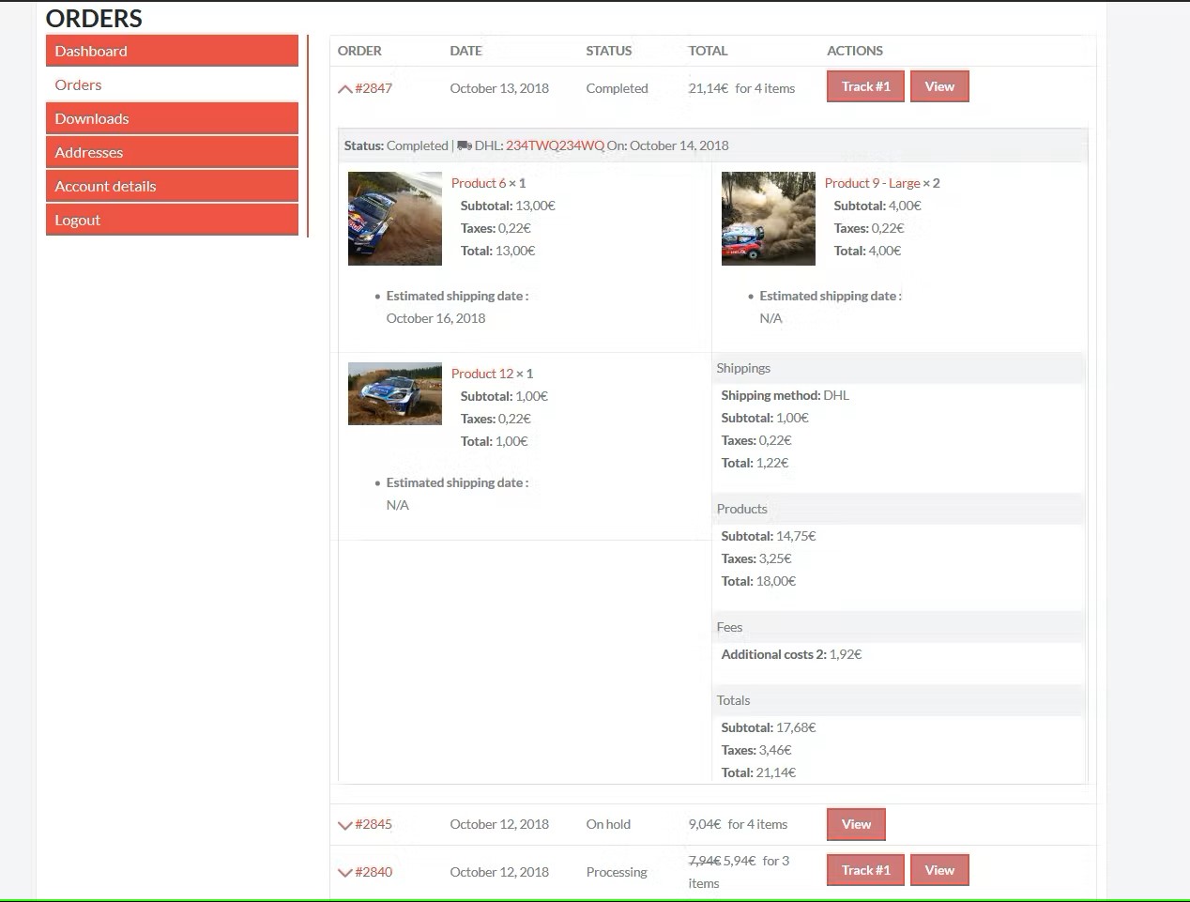Click the final Total: 21,14€ line

[x=758, y=772]
